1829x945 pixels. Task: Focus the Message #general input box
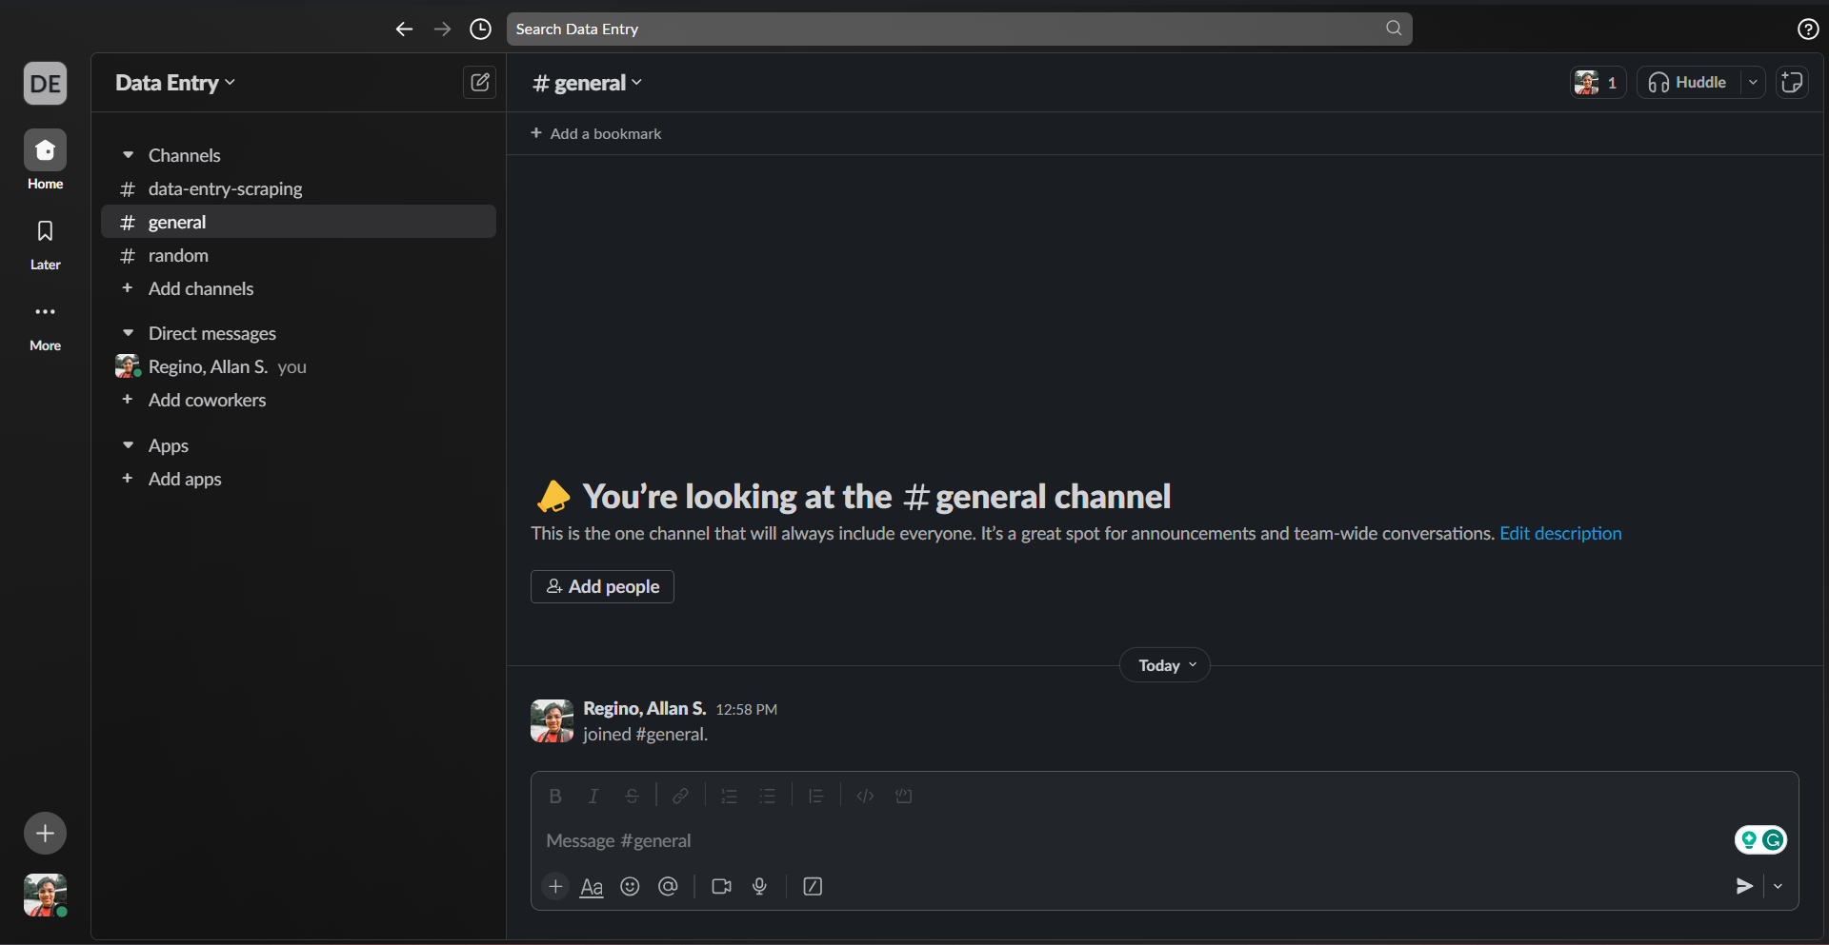[x=1134, y=840]
